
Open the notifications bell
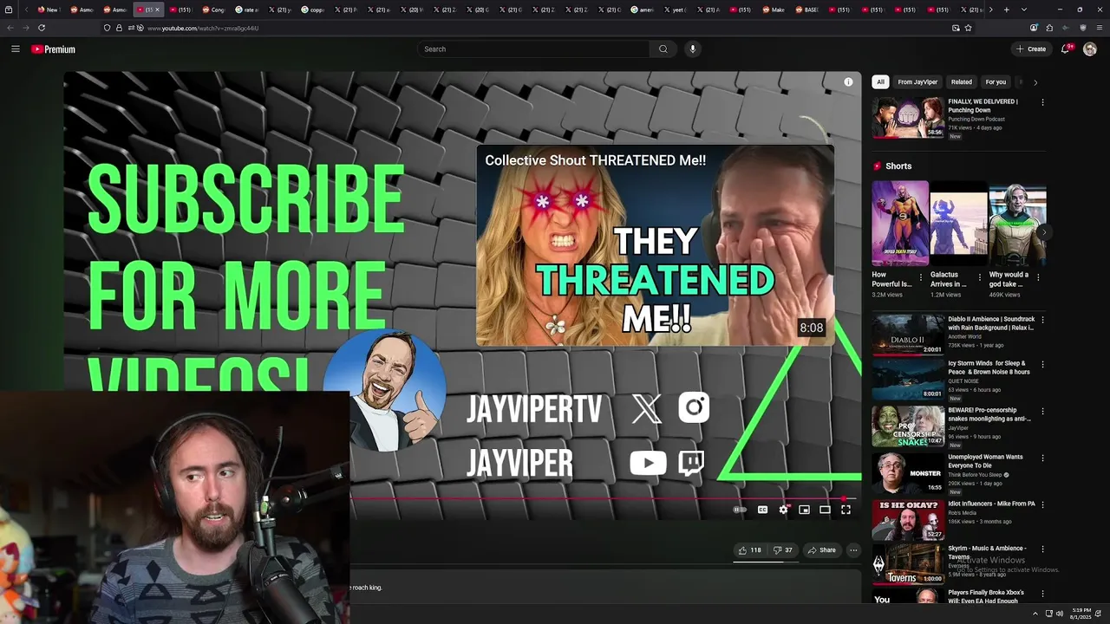click(x=1066, y=49)
